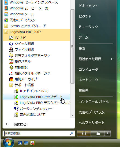This screenshot has width=120, height=148.
Task: Open ゲーム from right pane
Action: [x=84, y=37]
